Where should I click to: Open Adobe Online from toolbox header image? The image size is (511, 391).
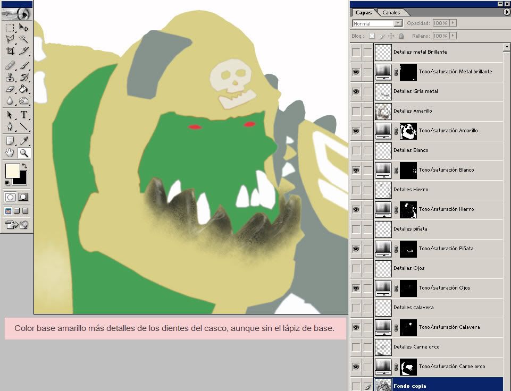click(16, 14)
